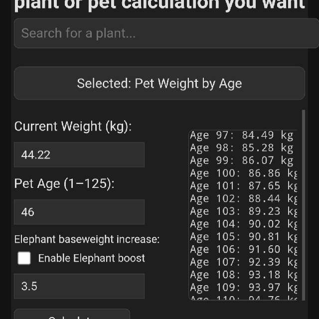The width and height of the screenshot is (319, 319).
Task: Focus the Current Weight field showing 44.22
Action: (79, 155)
